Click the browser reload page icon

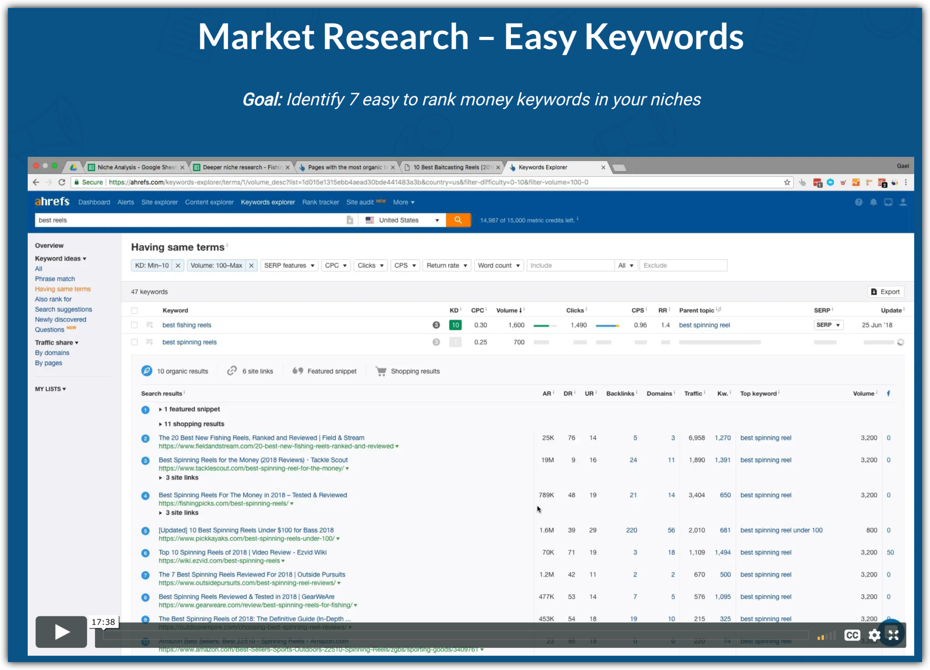(x=62, y=182)
